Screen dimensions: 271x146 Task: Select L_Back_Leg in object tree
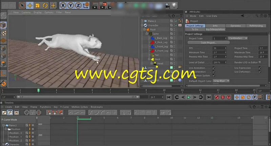click(161, 38)
